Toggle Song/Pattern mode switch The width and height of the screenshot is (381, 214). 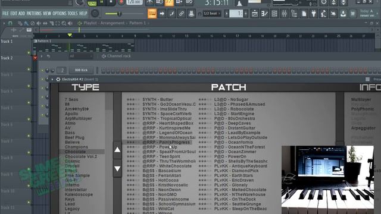click(92, 3)
